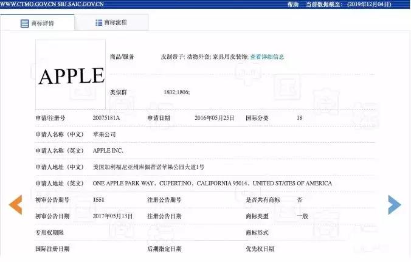
Task: Open the 商标详情 tab
Action: [x=37, y=23]
